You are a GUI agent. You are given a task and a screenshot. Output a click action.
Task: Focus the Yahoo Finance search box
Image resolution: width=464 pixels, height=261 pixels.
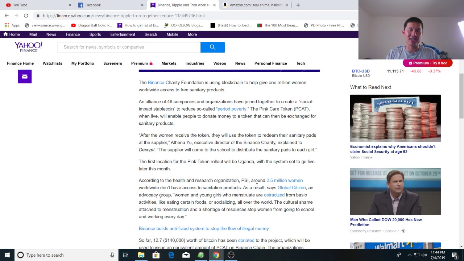tap(129, 47)
